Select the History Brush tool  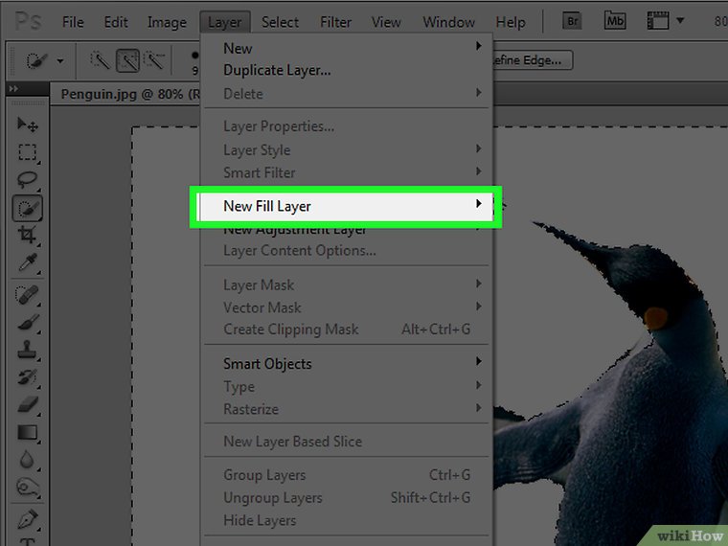(x=28, y=377)
